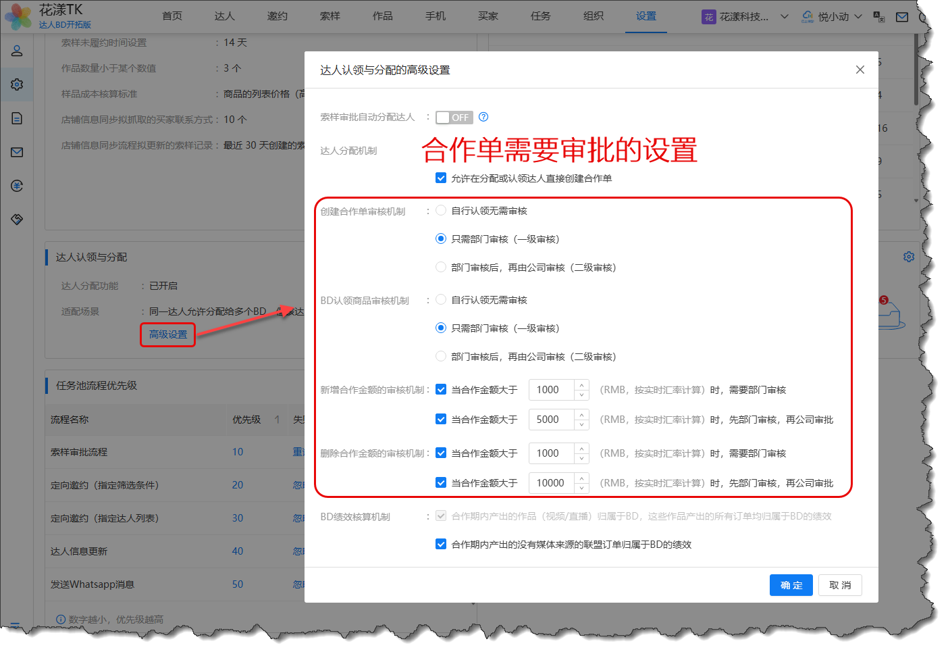
Task: Open the 悦小动 user dropdown
Action: [x=858, y=17]
